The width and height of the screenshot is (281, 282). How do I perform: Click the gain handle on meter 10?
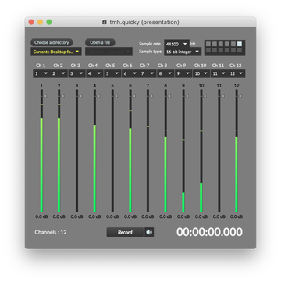tap(205, 96)
